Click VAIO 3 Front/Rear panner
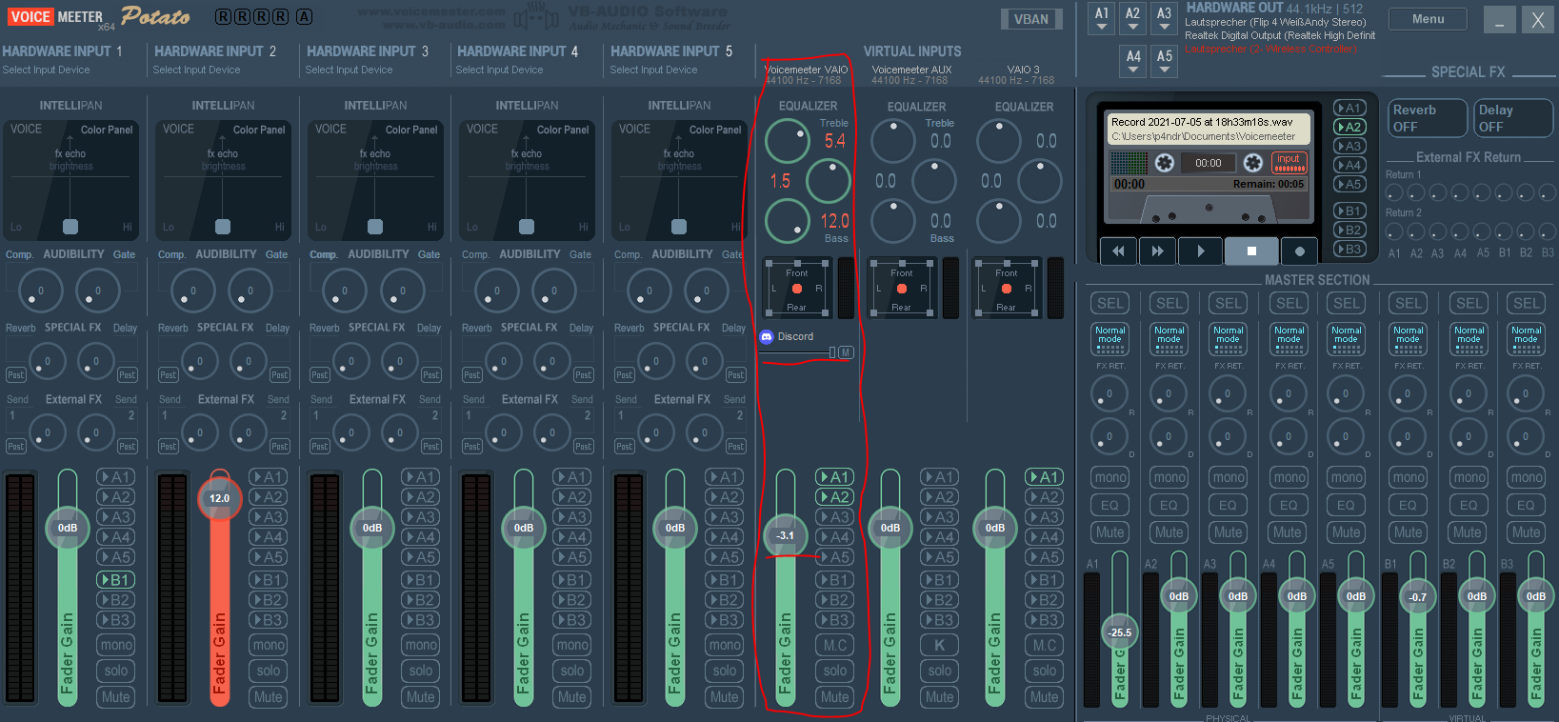This screenshot has width=1559, height=722. click(1006, 288)
